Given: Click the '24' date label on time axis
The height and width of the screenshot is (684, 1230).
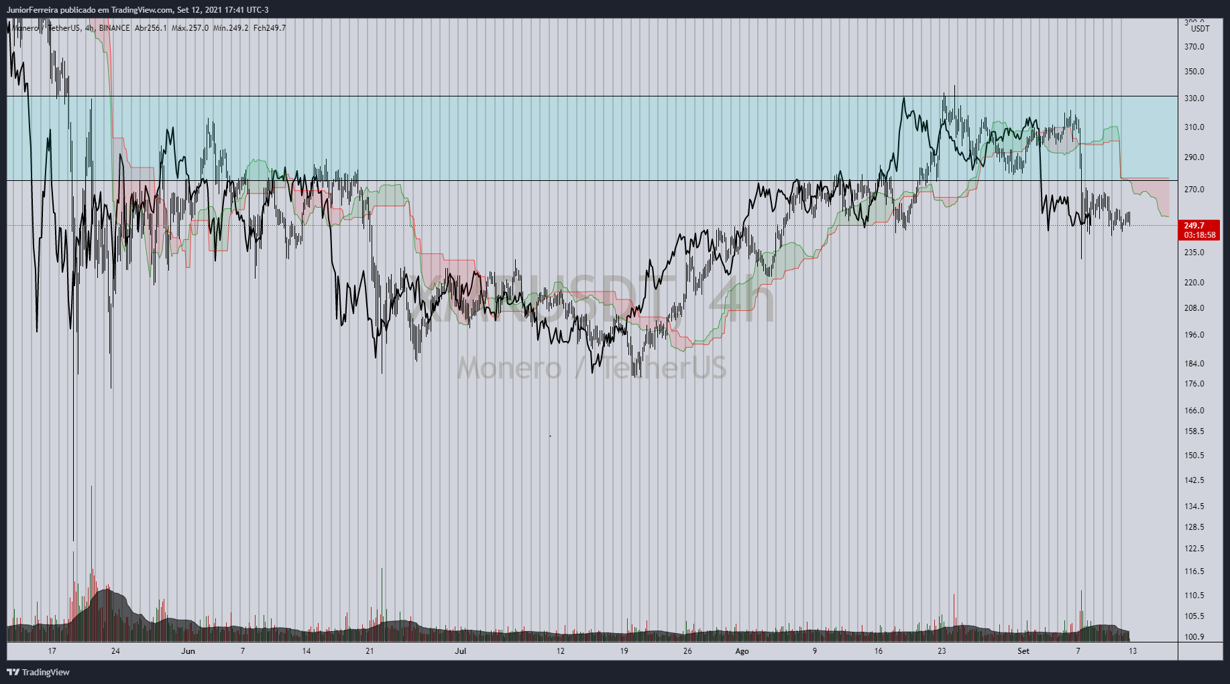Looking at the screenshot, I should 115,651.
